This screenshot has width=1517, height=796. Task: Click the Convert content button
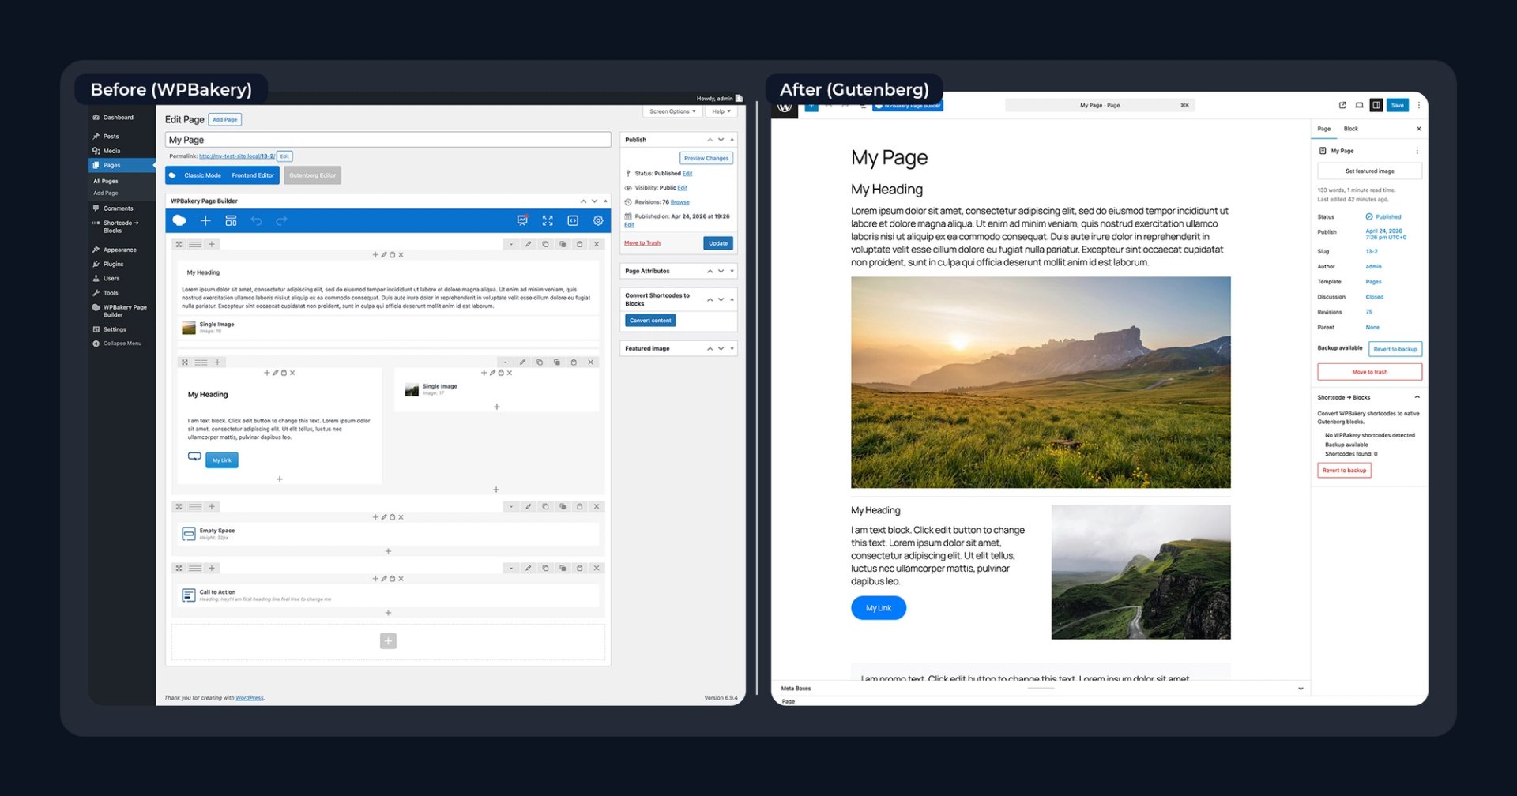point(650,321)
